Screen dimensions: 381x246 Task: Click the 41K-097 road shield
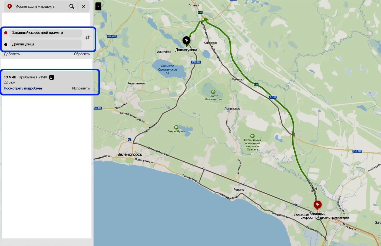196,62
